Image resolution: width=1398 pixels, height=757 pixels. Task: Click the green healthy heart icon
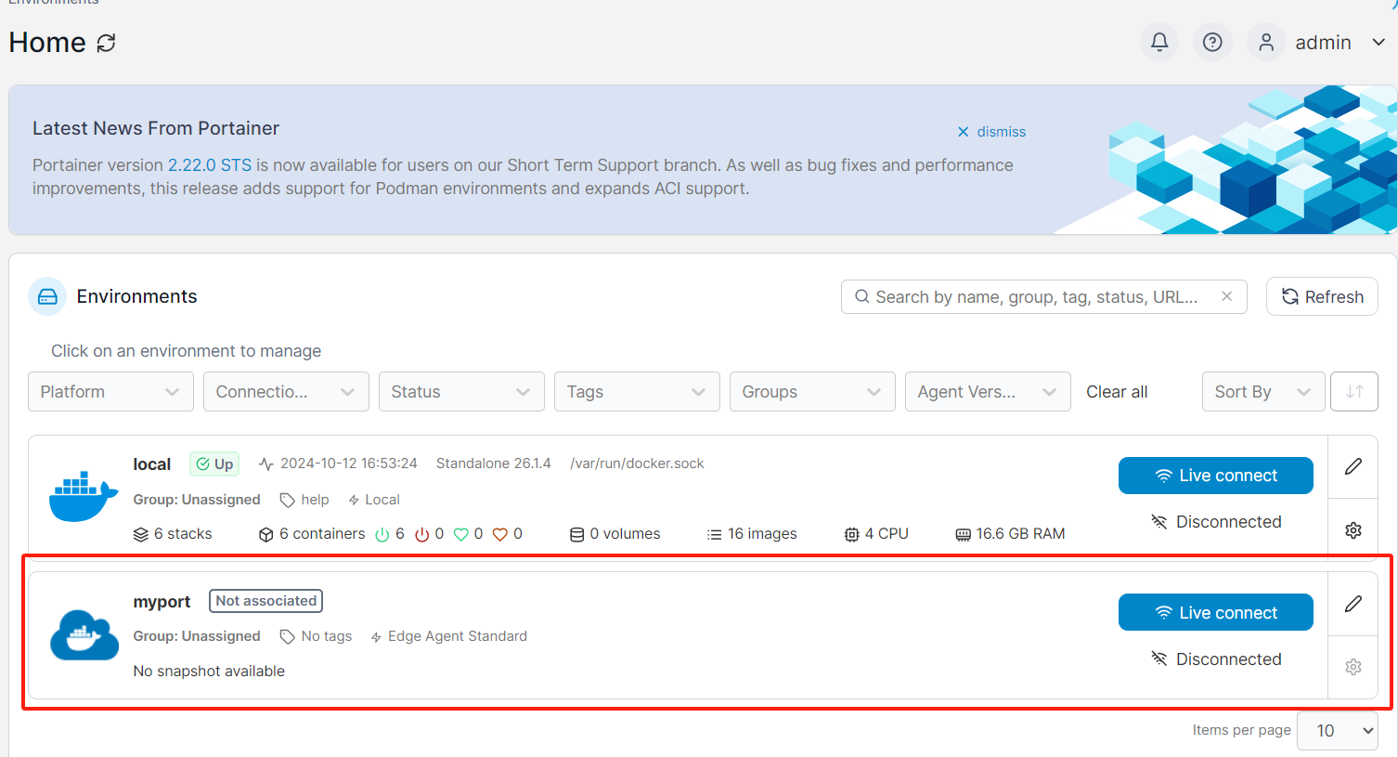point(460,535)
